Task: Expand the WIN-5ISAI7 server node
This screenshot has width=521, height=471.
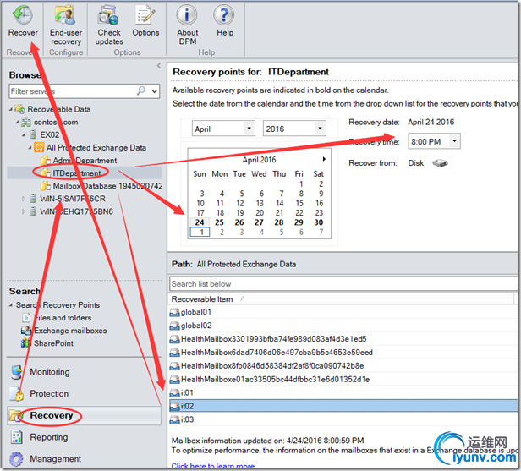Action: click(x=24, y=199)
